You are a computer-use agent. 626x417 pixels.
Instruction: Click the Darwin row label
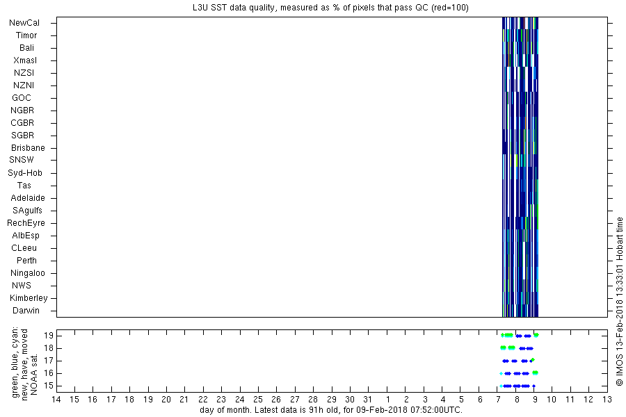click(26, 311)
